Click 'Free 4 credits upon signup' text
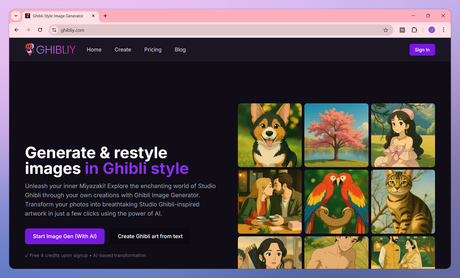 coord(59,255)
